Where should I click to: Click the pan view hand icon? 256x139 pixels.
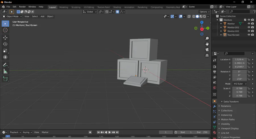[x=207, y=44]
